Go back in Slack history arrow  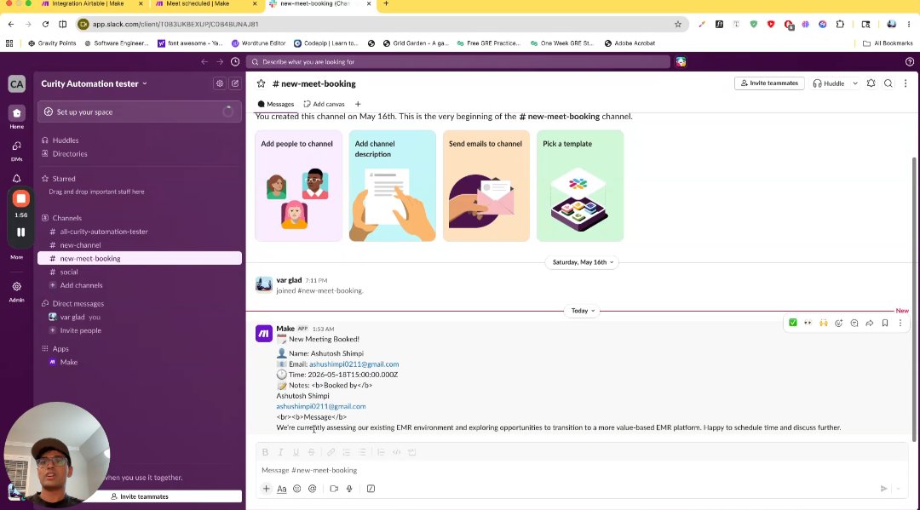click(x=204, y=61)
